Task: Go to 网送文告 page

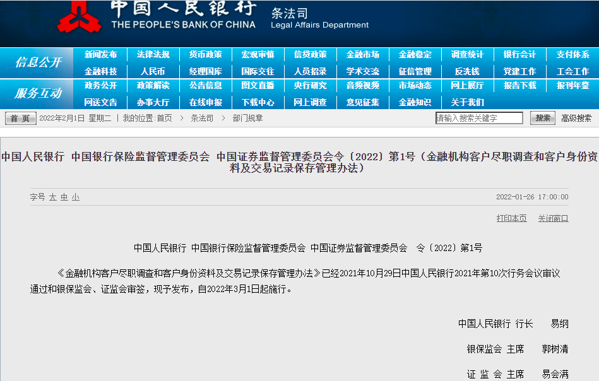Action: (x=100, y=102)
